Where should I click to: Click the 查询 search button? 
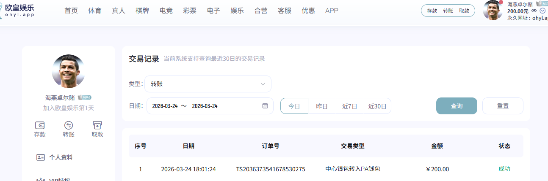457,106
